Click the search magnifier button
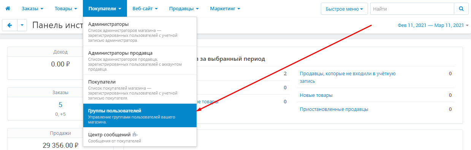The height and width of the screenshot is (150, 471). click(x=461, y=8)
